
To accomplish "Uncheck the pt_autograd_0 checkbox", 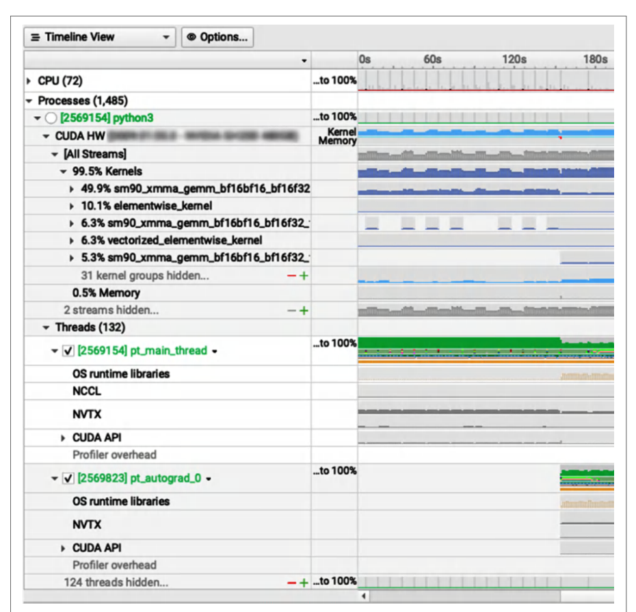I will pyautogui.click(x=68, y=479).
